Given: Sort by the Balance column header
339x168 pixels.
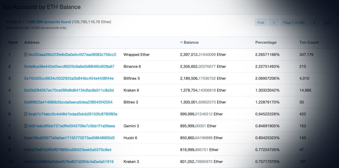Looking at the screenshot, I should (x=191, y=43).
